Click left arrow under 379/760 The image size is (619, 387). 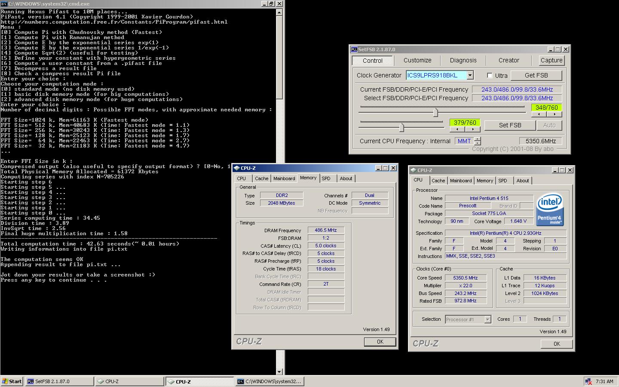457,129
